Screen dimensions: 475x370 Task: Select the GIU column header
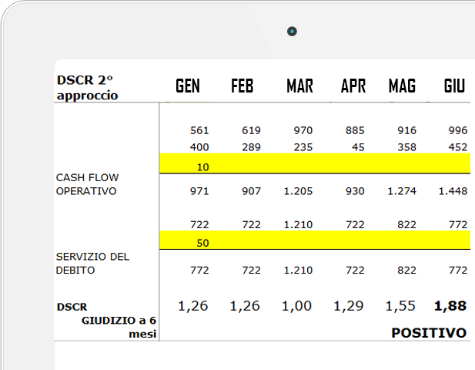click(454, 86)
